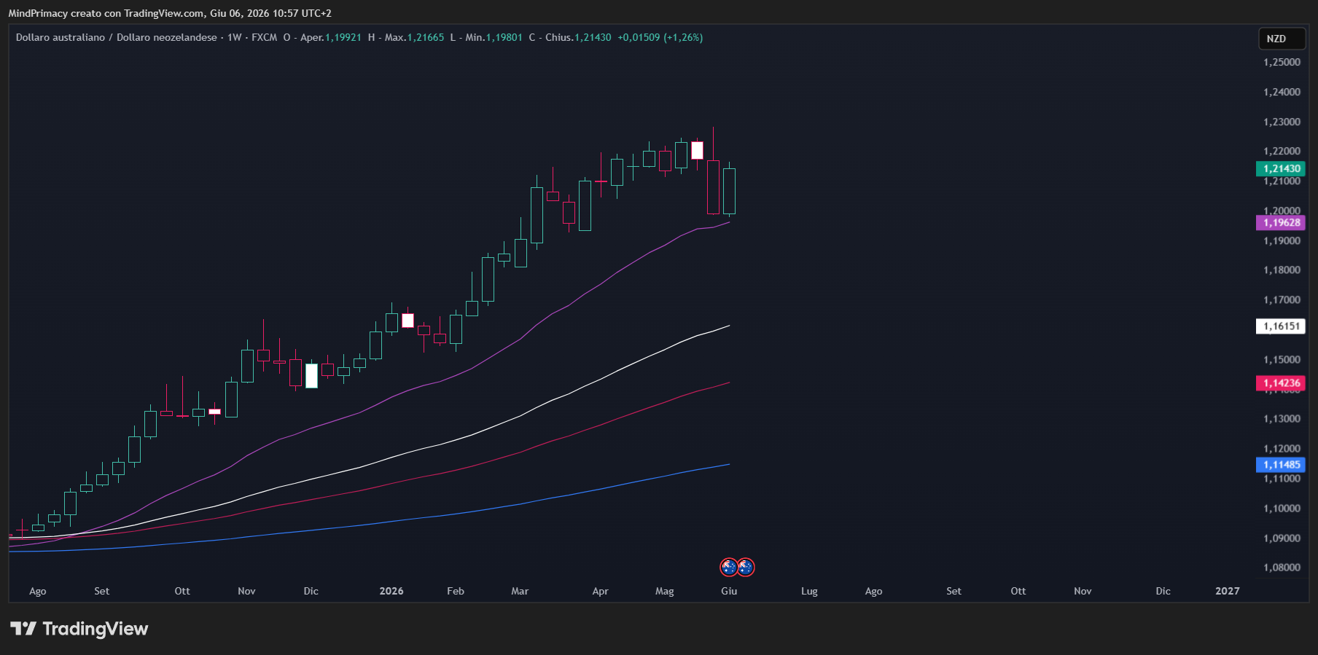The width and height of the screenshot is (1318, 655).
Task: Click the +0,01509 (+1,26%) change value
Action: [660, 37]
